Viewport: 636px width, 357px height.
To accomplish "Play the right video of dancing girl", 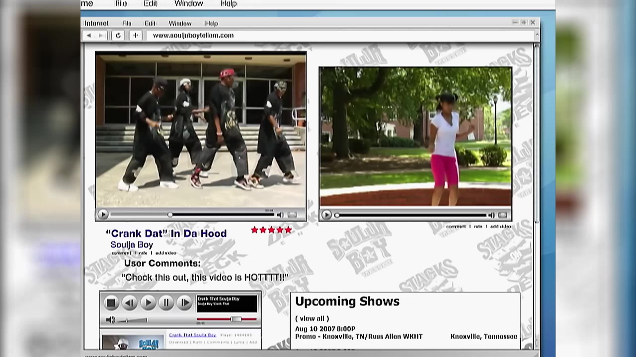I will click(326, 215).
